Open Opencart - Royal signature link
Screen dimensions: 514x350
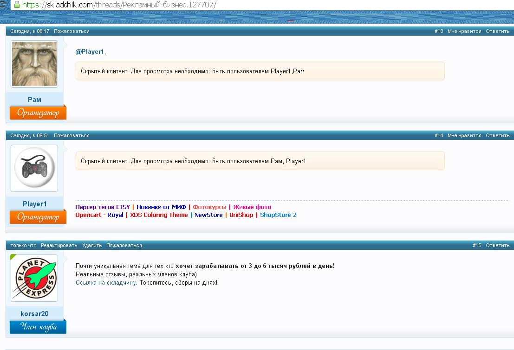99,215
